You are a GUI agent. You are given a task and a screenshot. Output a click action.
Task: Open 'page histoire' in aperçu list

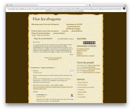click(83, 82)
